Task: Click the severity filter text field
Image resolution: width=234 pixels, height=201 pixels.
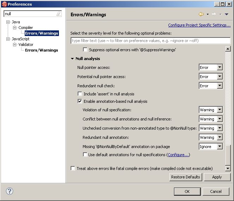Action: (x=151, y=41)
